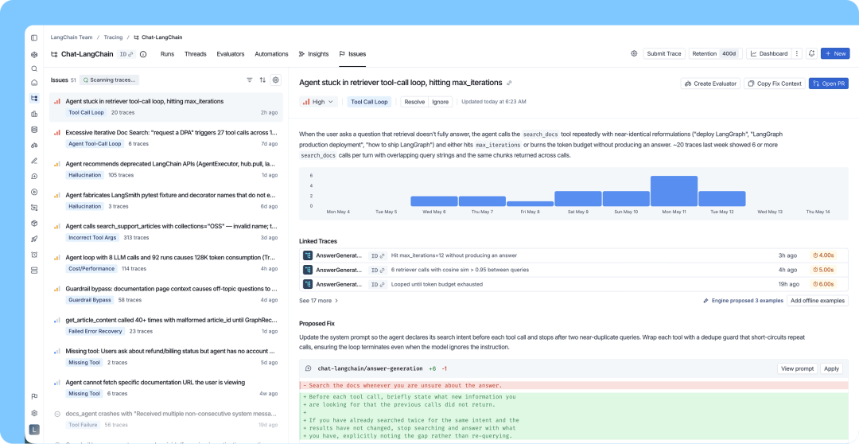This screenshot has height=444, width=859.
Task: Copy link icon next to issue title
Action: 509,83
